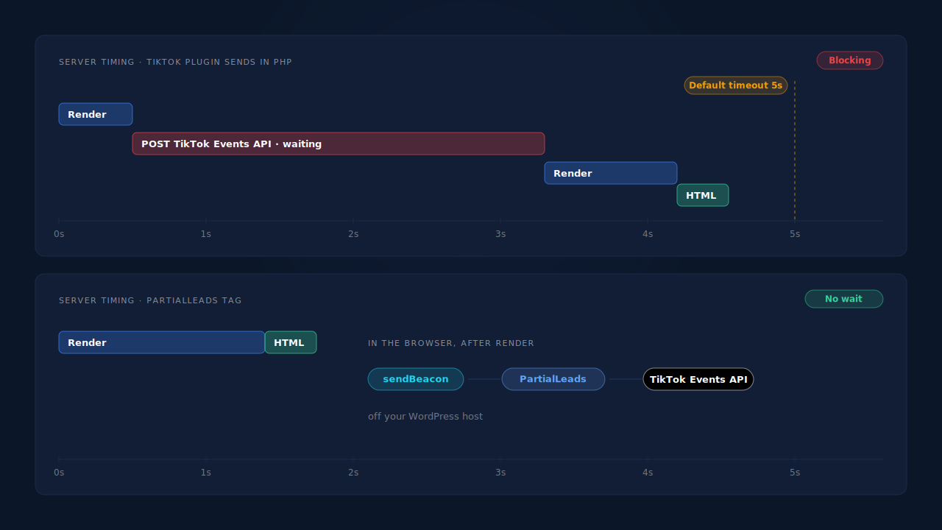Screen dimensions: 942x530
Task: Select the Default timeout 5s label
Action: 736,85
